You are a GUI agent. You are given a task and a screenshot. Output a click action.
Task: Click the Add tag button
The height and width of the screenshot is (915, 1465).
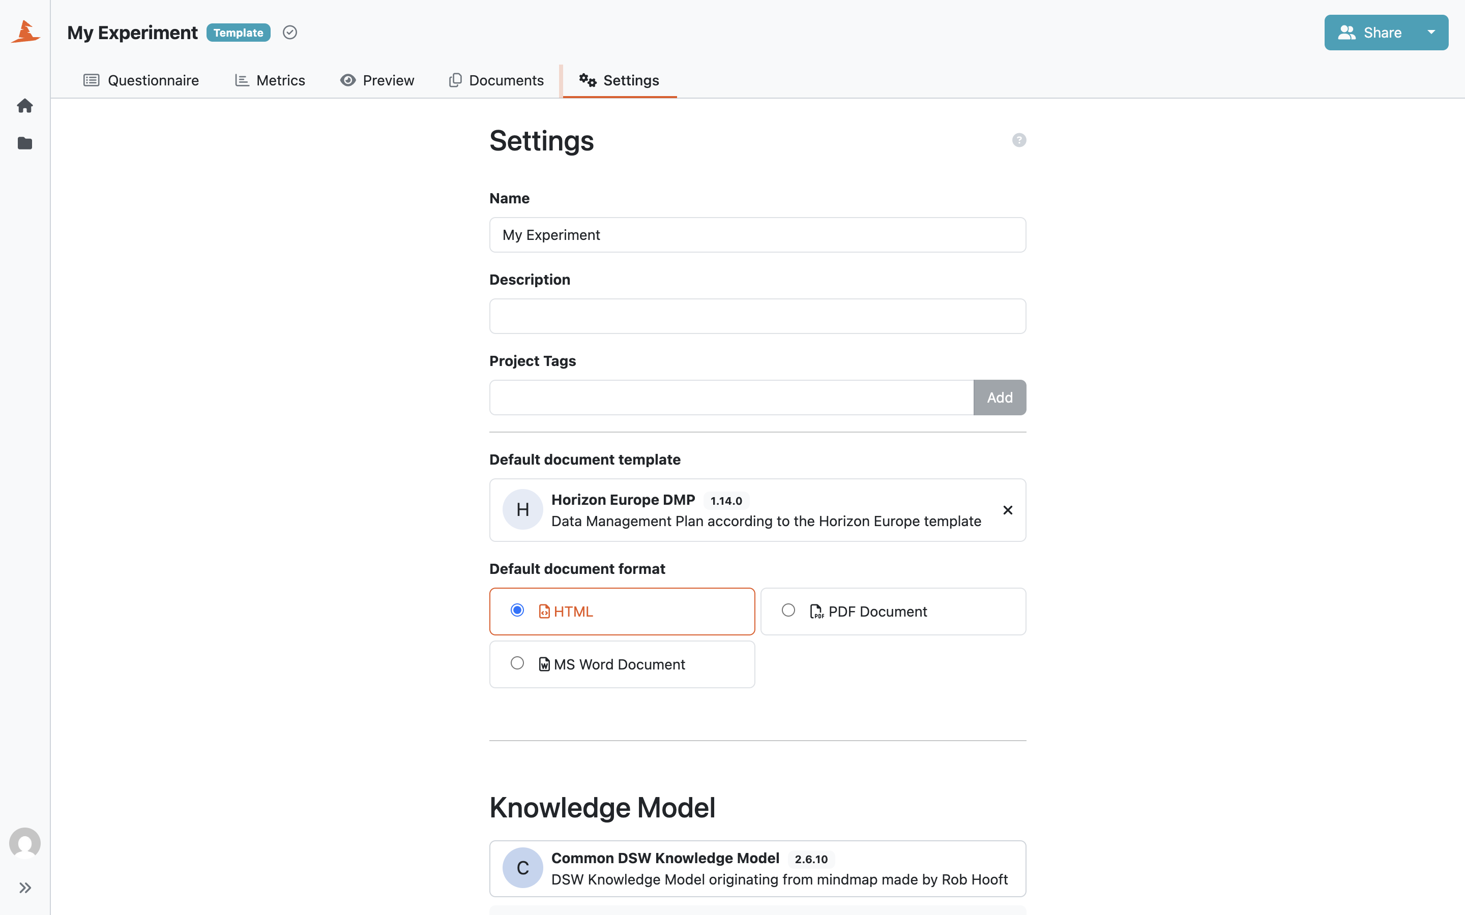[x=1000, y=398]
